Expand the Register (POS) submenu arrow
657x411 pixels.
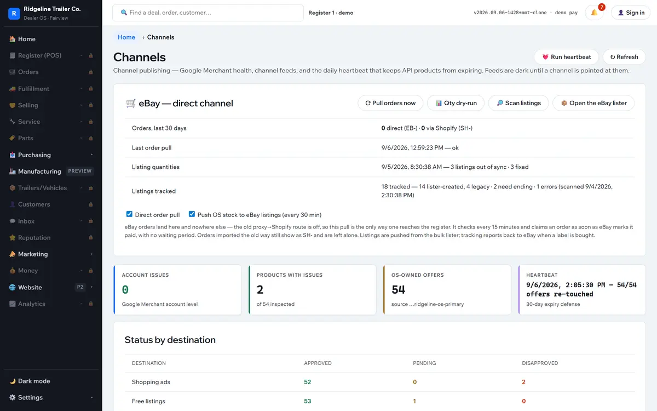pyautogui.click(x=82, y=55)
